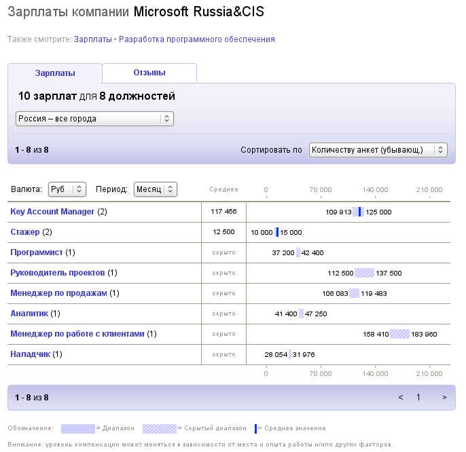Open the Период dropdown set to Месяц

pos(156,189)
